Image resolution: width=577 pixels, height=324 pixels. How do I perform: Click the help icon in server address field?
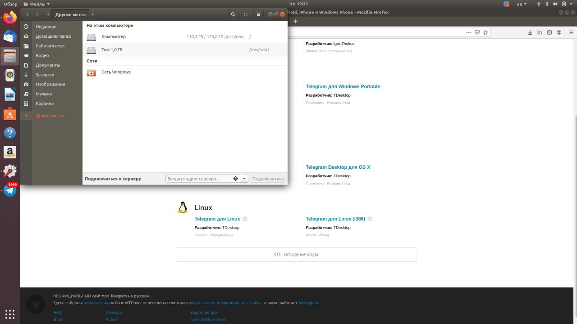click(235, 179)
